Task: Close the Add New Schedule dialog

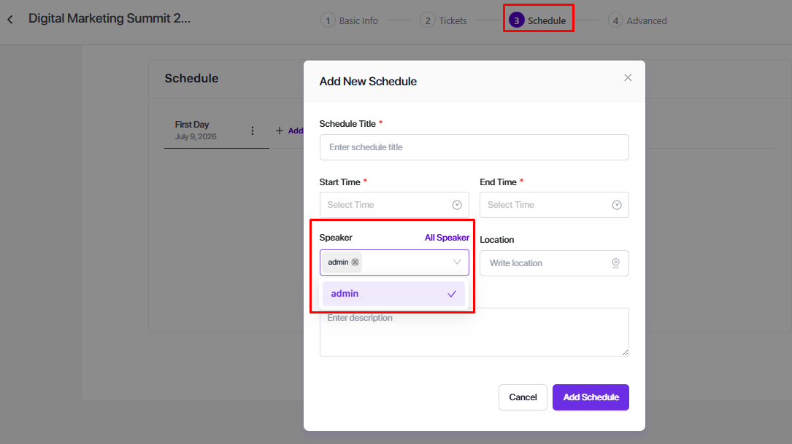Action: pos(628,78)
